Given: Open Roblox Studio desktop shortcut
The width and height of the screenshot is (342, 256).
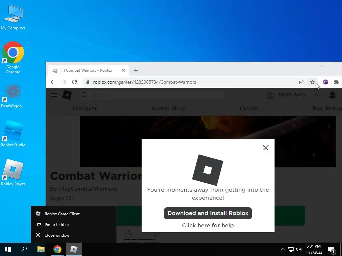Looking at the screenshot, I should tap(13, 134).
